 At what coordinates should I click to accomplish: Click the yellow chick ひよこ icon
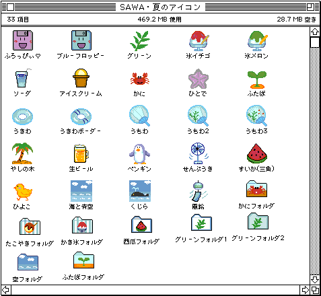point(22,192)
